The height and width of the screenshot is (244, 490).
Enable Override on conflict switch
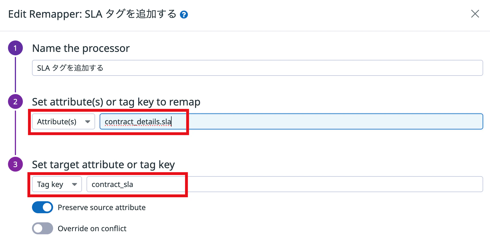click(43, 228)
